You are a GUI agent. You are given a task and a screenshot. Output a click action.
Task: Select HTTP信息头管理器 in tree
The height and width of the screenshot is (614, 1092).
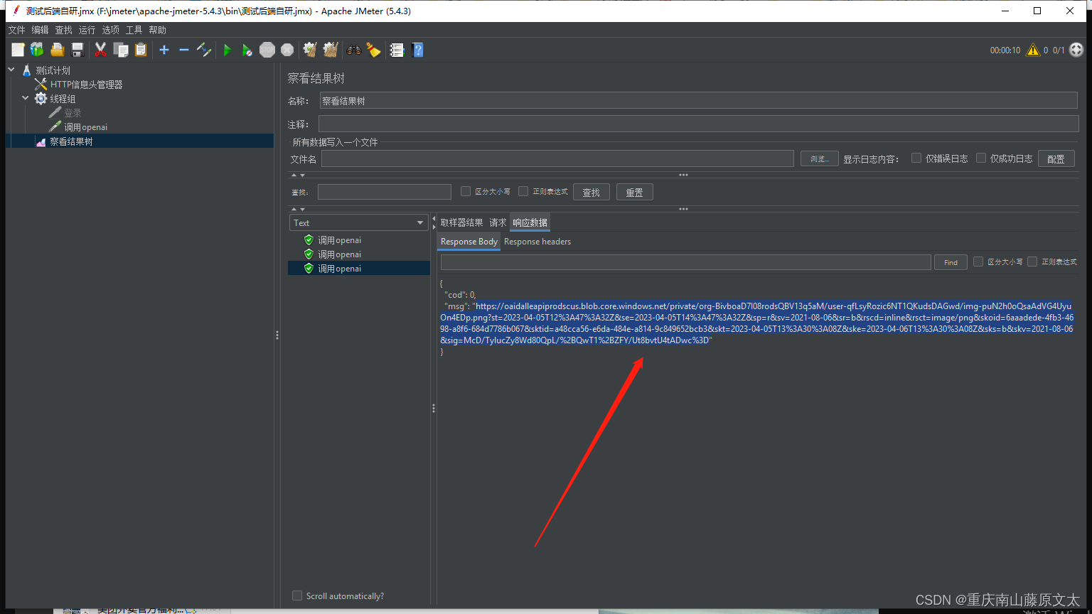pyautogui.click(x=87, y=85)
